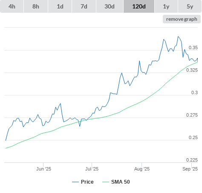Select the 7d chart range

[84, 6]
